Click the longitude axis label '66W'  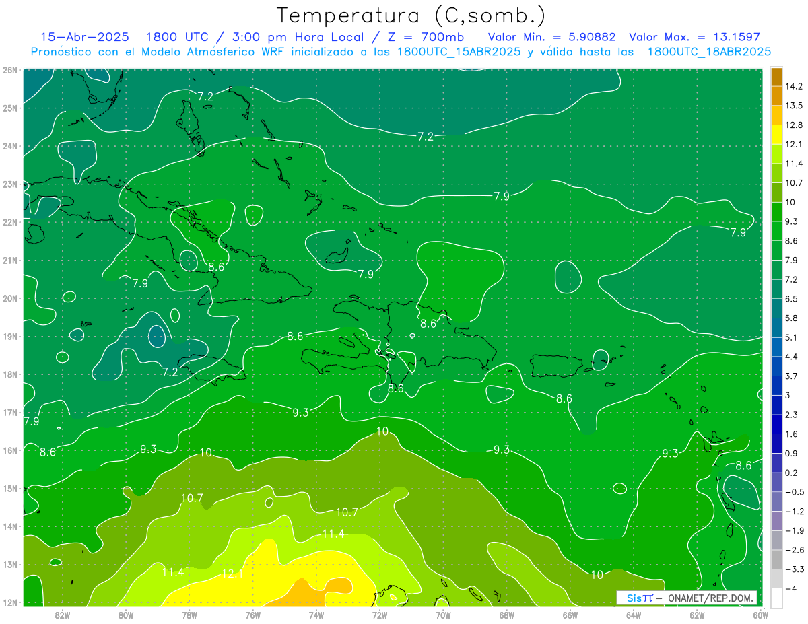[x=570, y=615]
